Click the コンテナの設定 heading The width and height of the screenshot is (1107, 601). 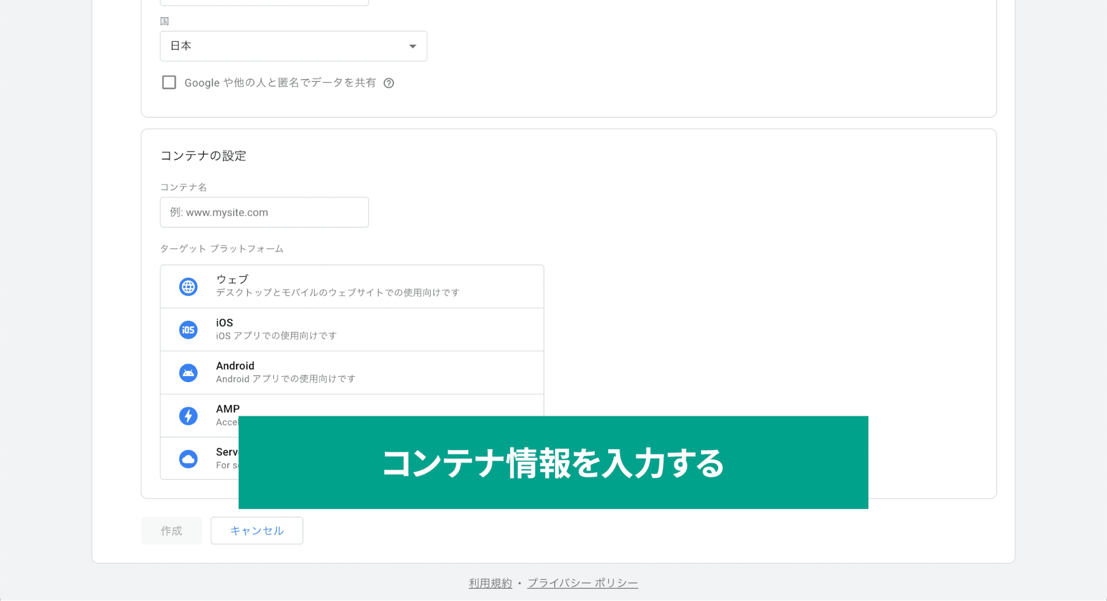203,156
